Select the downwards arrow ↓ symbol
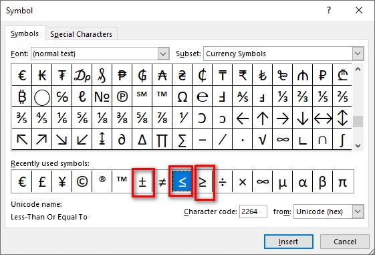Screen dimensions: 375x255 coord(303,118)
